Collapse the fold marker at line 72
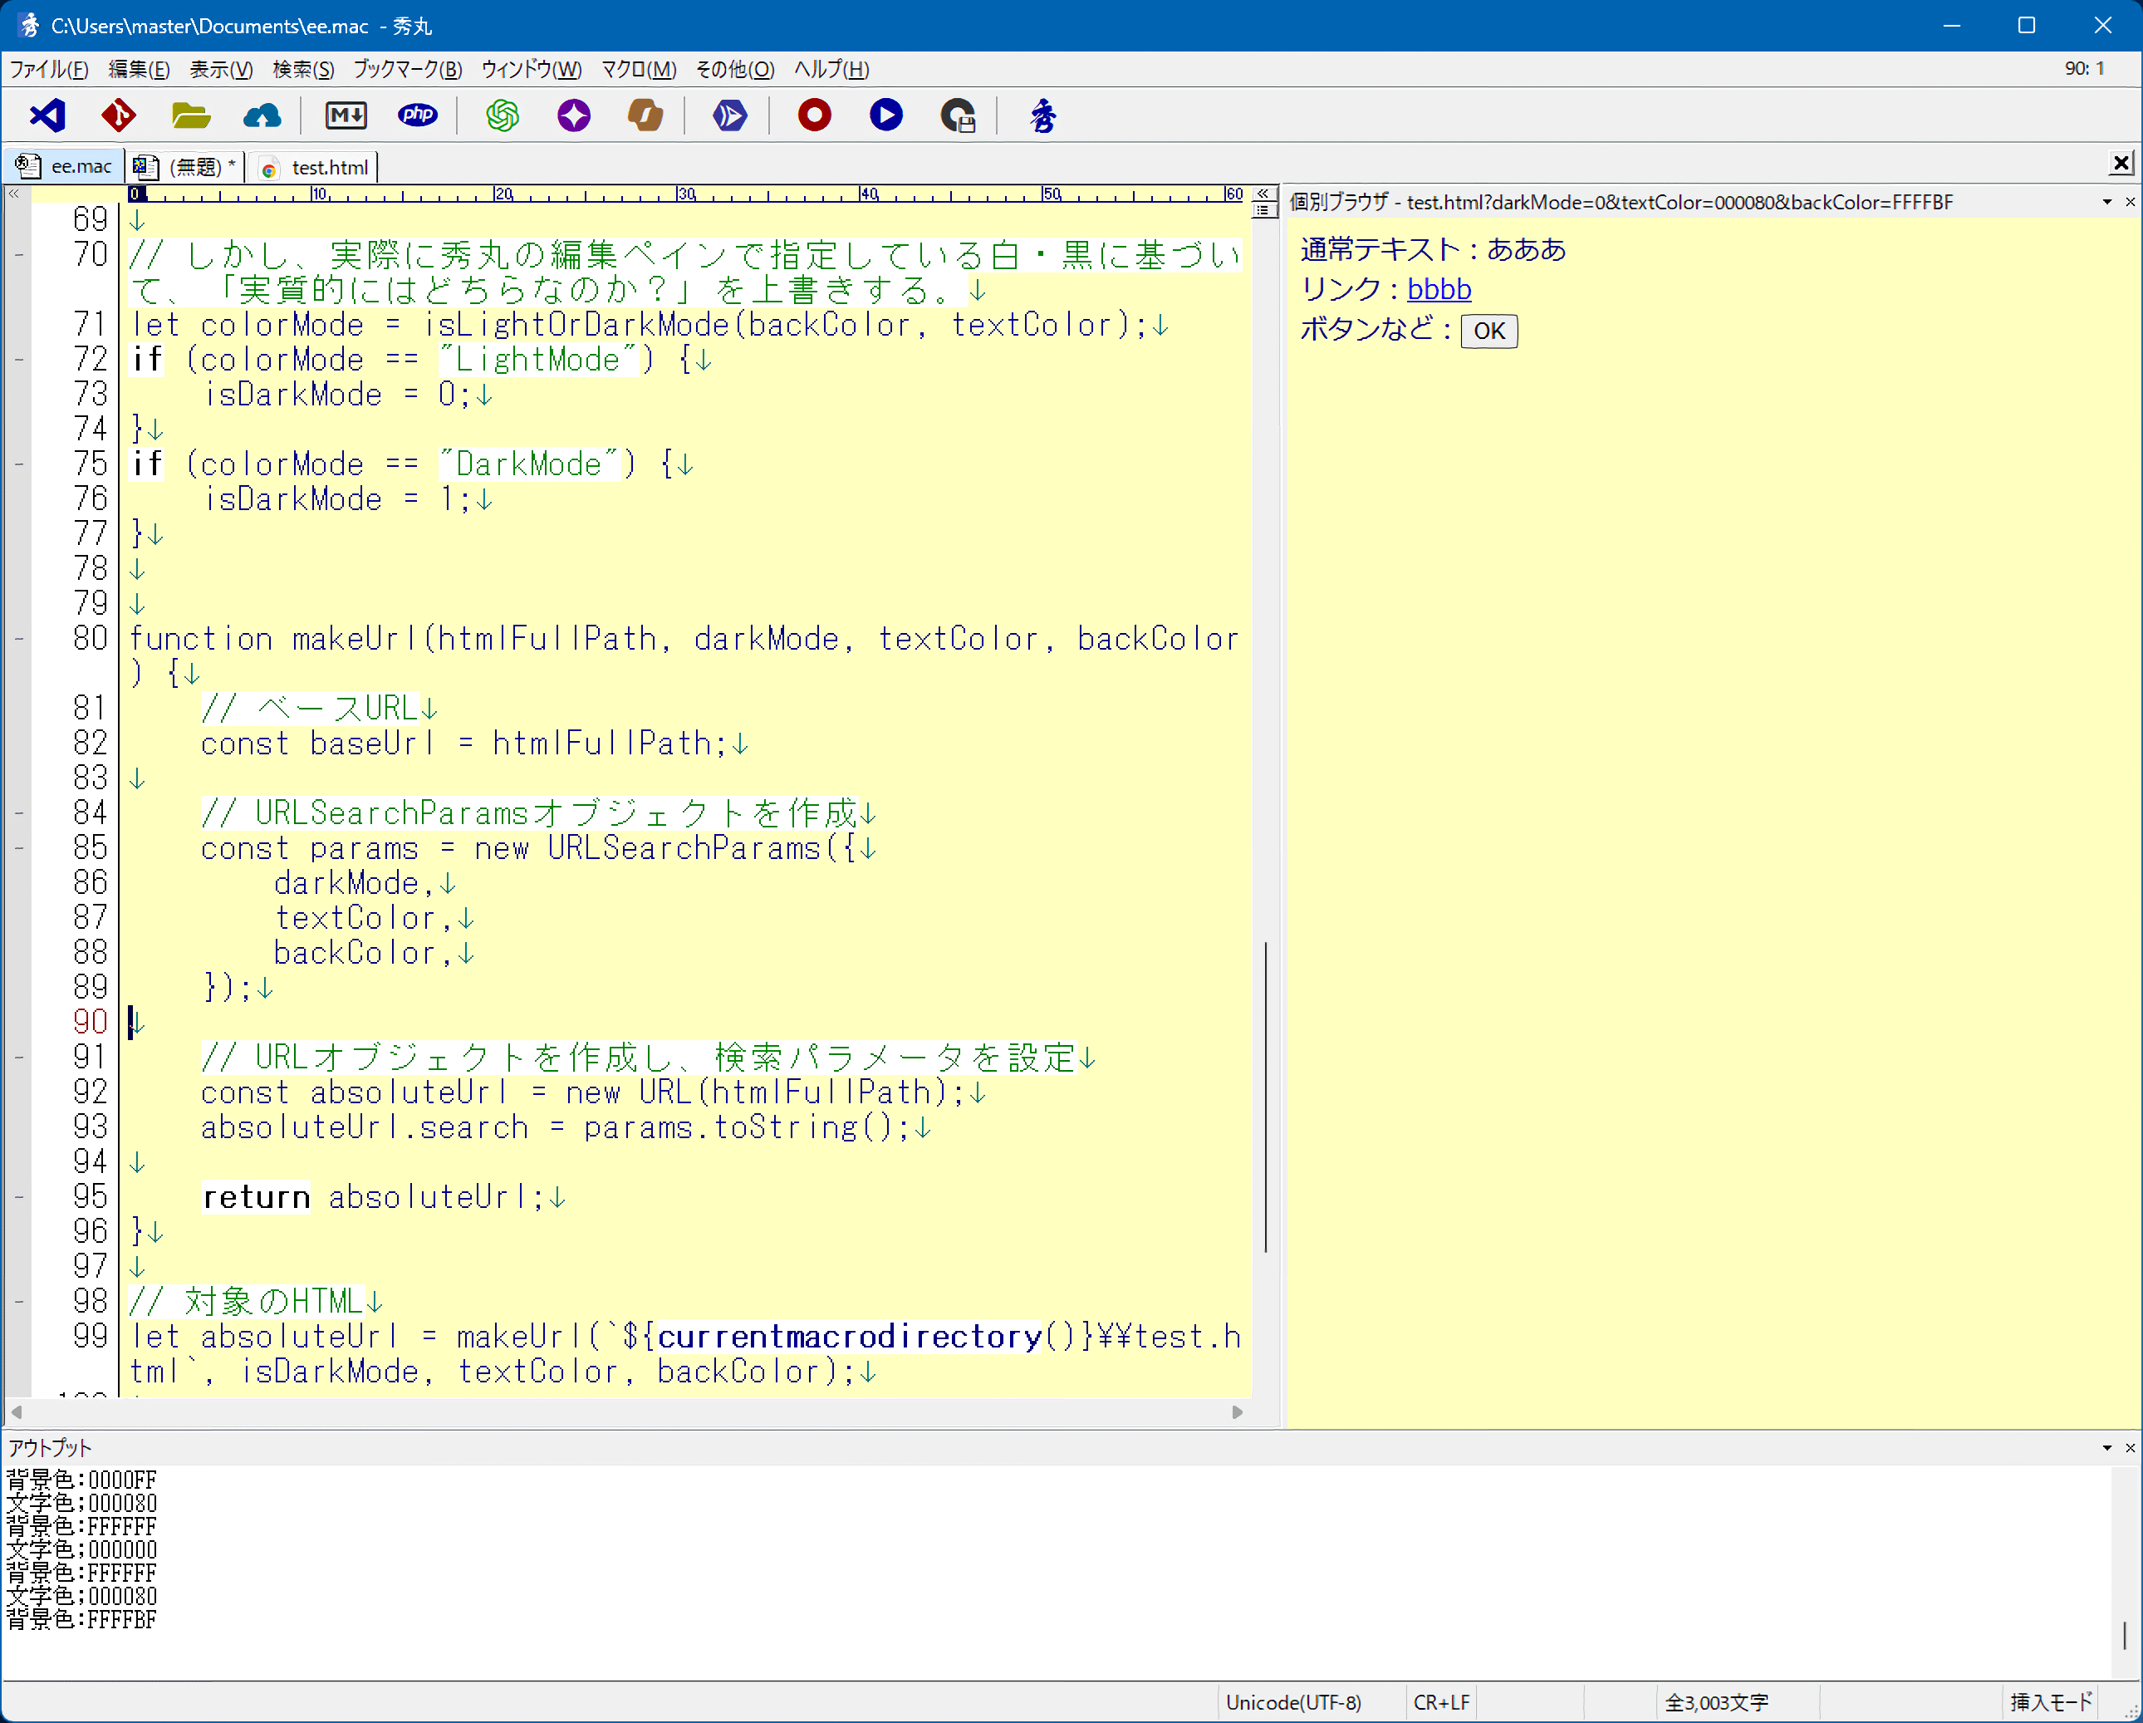 [19, 360]
